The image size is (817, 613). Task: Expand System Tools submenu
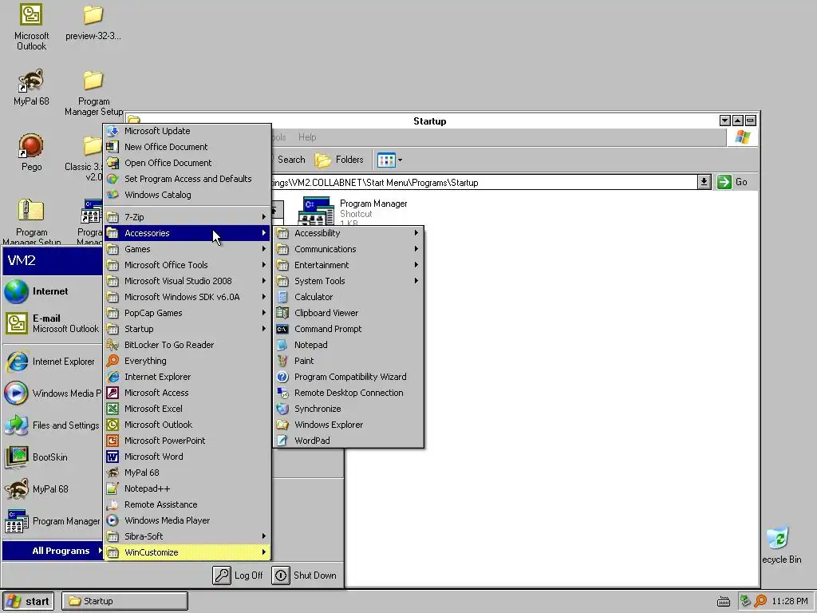coord(348,281)
